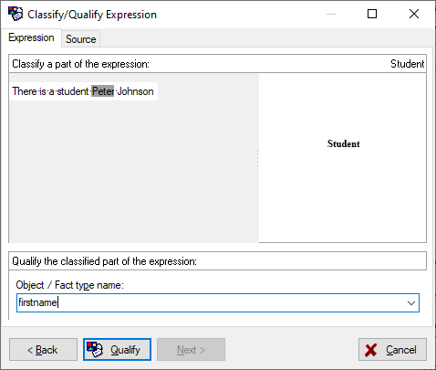Click the word student in the expression
The width and height of the screenshot is (436, 370).
coord(73,91)
